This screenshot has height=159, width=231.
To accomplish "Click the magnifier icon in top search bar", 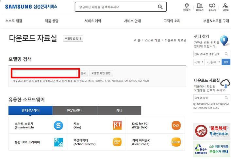I will pos(160,7).
